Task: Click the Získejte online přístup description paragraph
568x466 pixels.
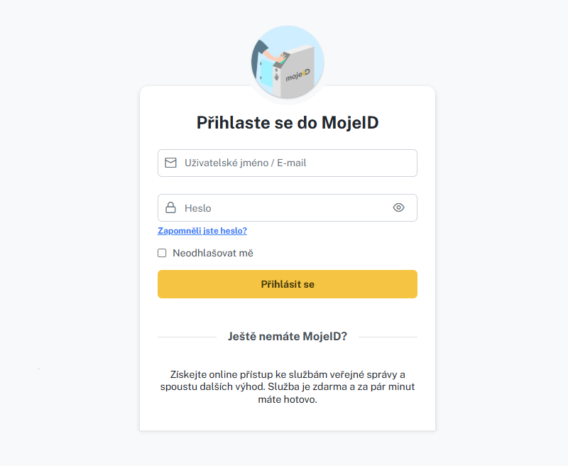Action: tap(288, 386)
